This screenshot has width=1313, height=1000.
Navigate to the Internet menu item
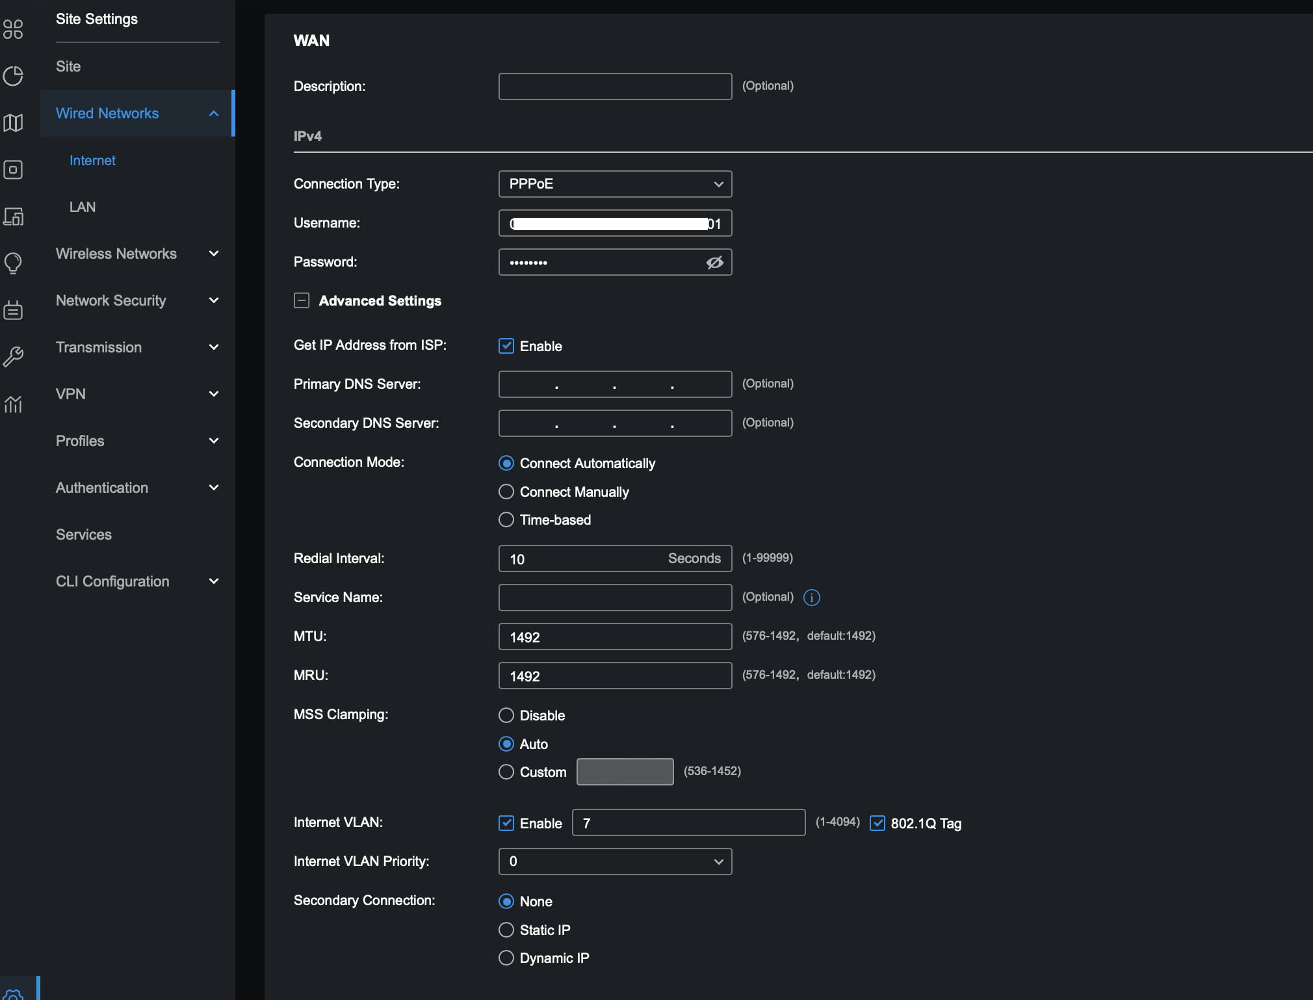coord(94,160)
